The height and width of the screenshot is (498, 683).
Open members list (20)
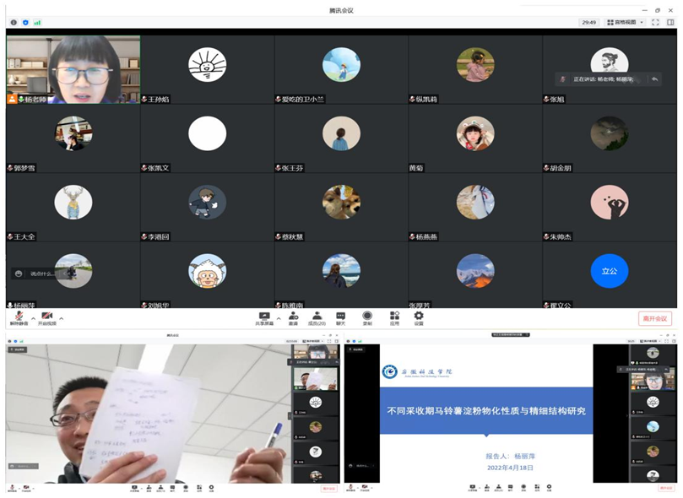point(317,316)
